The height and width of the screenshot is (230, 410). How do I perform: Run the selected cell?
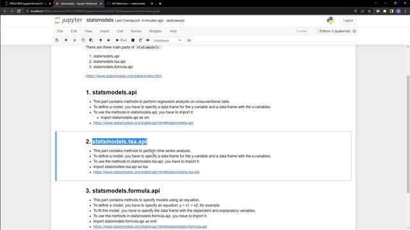(x=121, y=40)
